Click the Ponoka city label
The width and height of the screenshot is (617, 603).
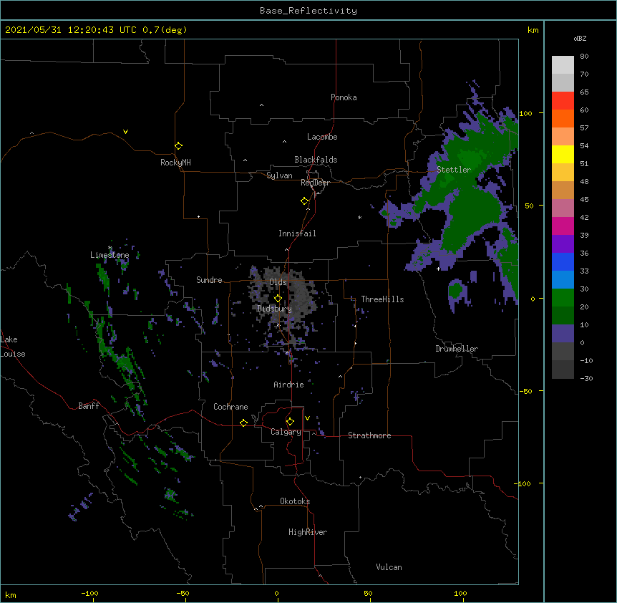click(x=344, y=97)
